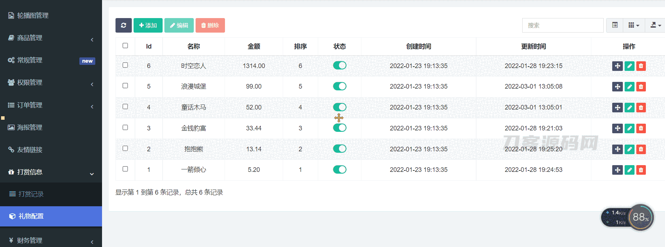Click red delete icon for 时空恋人 row

(641, 66)
